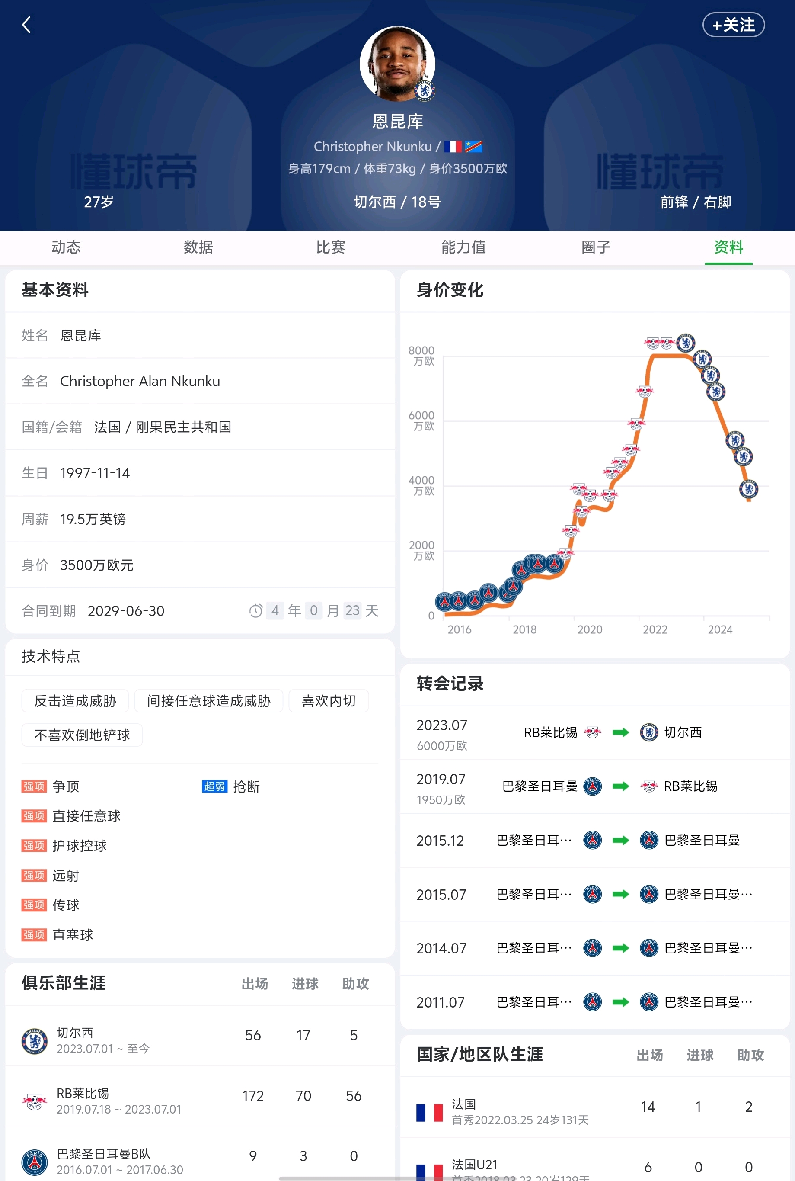Tap the 强项 badge next to 争顶

(34, 786)
